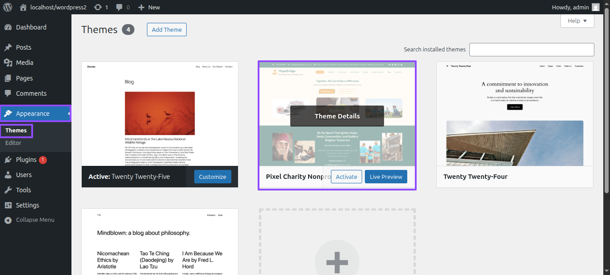Viewport: 610px width, 275px height.
Task: Click the Posts pushpin icon
Action: (8, 47)
